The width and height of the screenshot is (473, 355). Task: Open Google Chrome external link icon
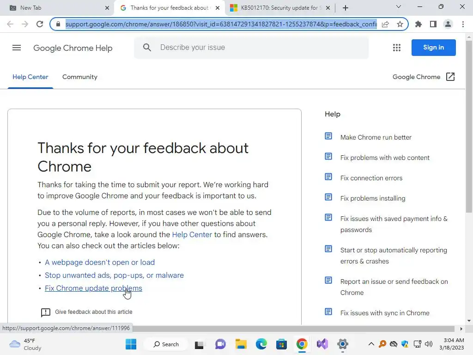click(450, 77)
